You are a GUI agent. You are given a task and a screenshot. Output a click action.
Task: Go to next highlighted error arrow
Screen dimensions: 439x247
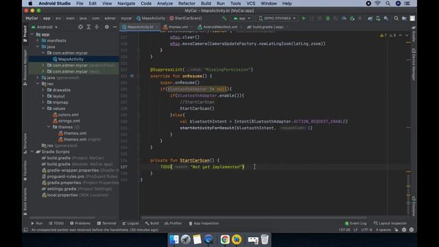(407, 35)
